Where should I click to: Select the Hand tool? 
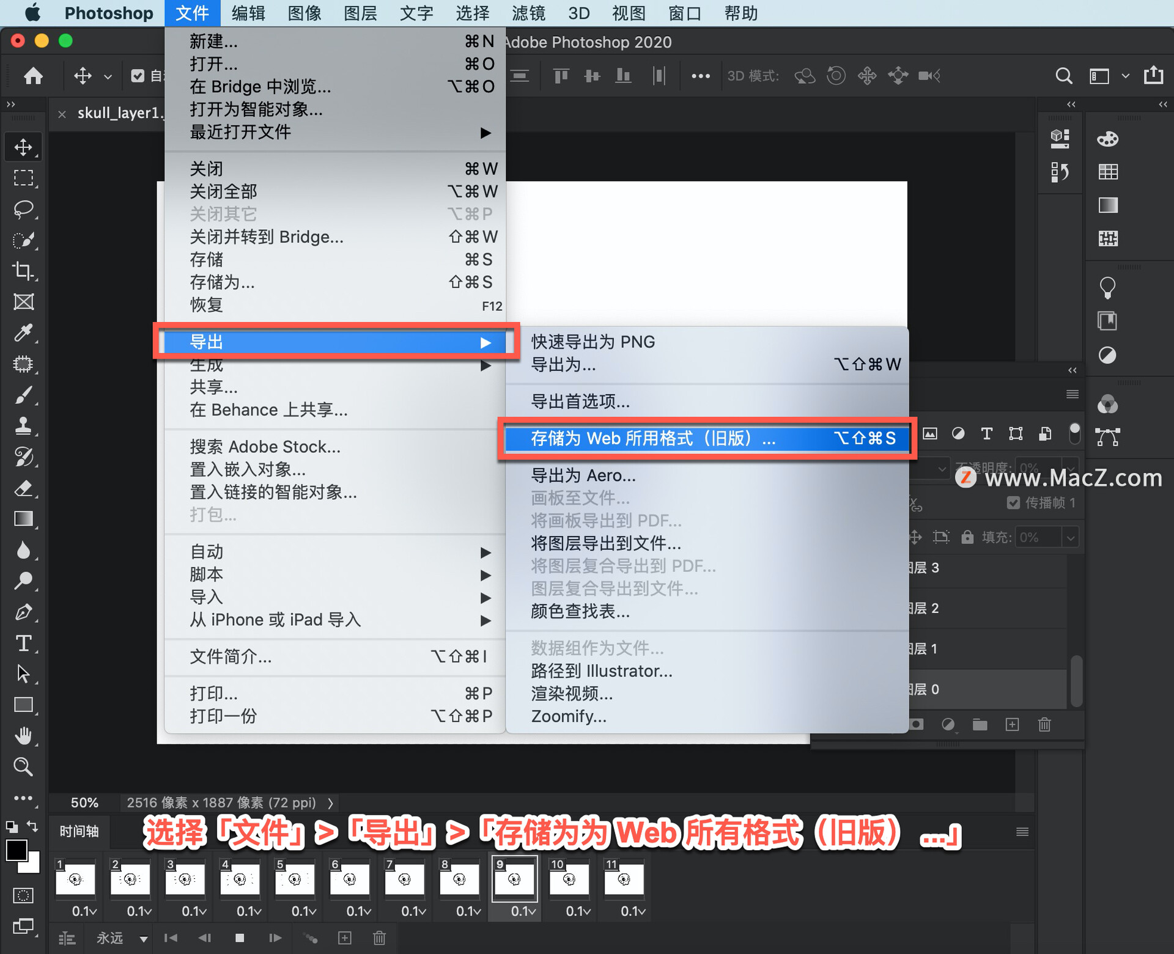(23, 736)
